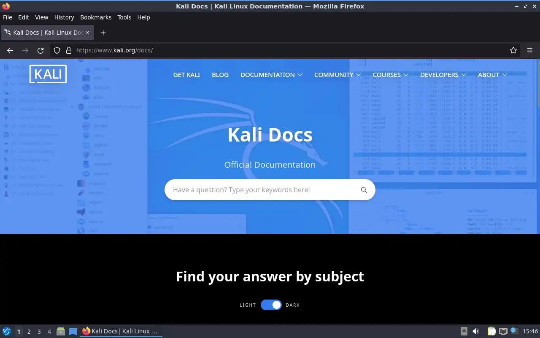This screenshot has height=338, width=540.
Task: Click the DARK label beside the switch
Action: pyautogui.click(x=293, y=305)
